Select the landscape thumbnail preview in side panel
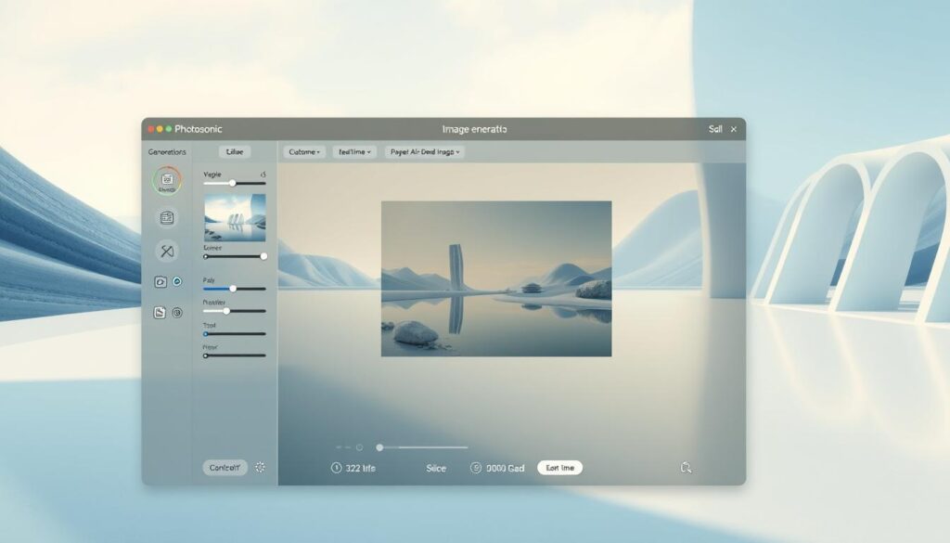 (235, 217)
